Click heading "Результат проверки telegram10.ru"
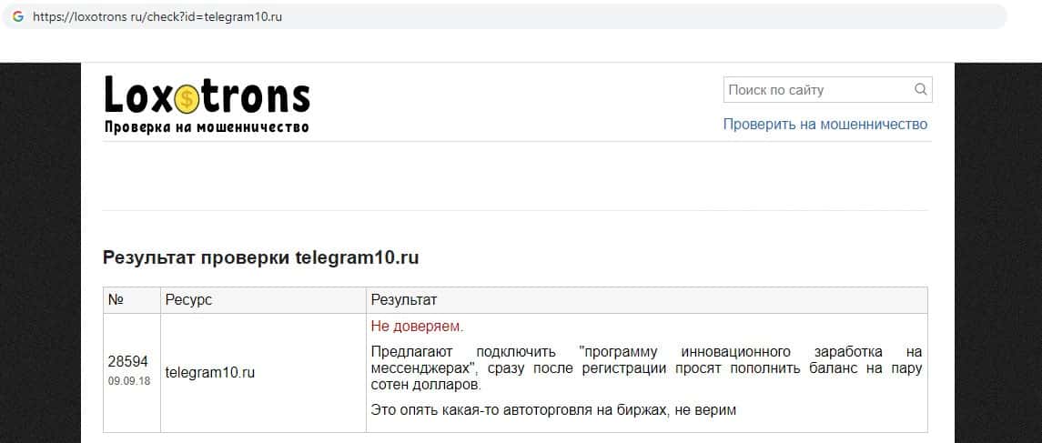 (x=260, y=257)
